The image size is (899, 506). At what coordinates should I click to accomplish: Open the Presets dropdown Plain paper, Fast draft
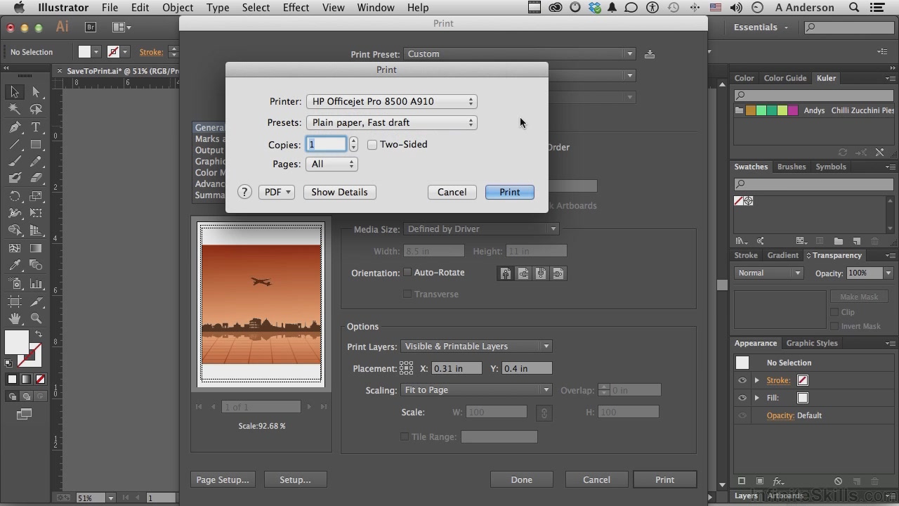392,122
